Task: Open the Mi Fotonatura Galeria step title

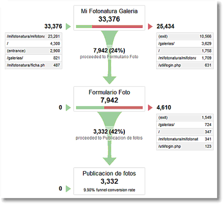Action: tap(109, 11)
